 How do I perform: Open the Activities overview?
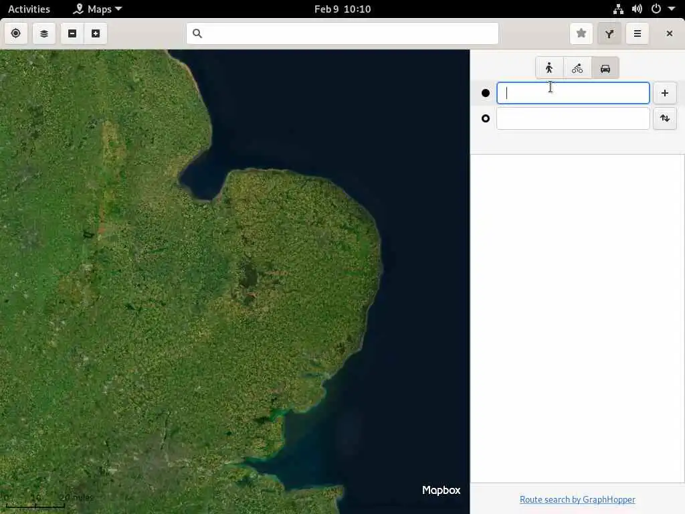coord(29,9)
